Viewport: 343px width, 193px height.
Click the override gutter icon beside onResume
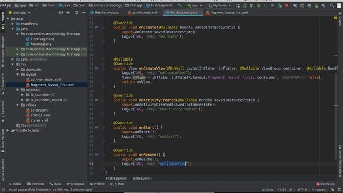click(x=96, y=154)
